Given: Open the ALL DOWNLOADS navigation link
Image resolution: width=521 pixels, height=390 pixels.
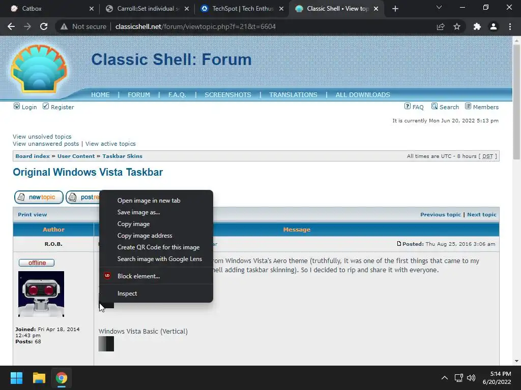Looking at the screenshot, I should click(363, 95).
